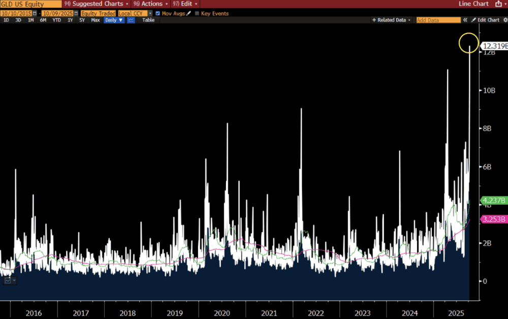Viewport: 508px width, 319px height.
Task: Click the small chart icon at bottom left
Action: [8, 280]
